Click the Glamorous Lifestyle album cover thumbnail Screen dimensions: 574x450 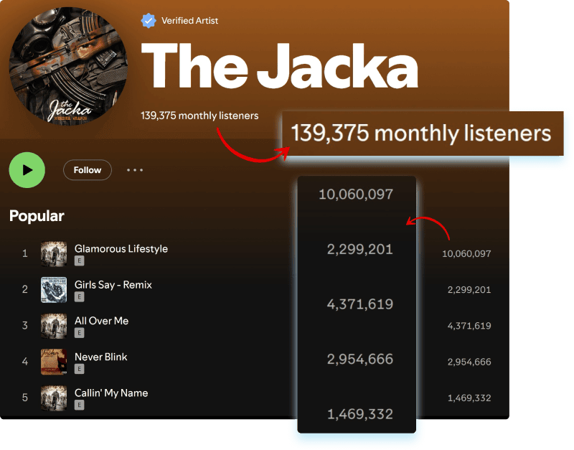pos(54,254)
